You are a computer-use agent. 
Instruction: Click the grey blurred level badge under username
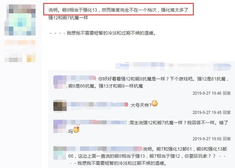click(13, 59)
